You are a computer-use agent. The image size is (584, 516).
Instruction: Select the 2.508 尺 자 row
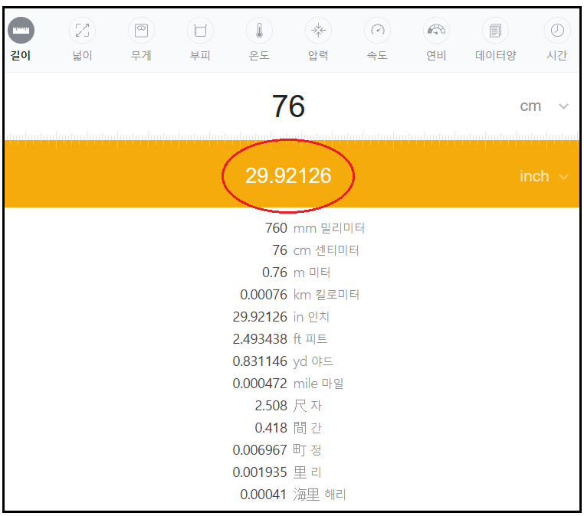[288, 406]
